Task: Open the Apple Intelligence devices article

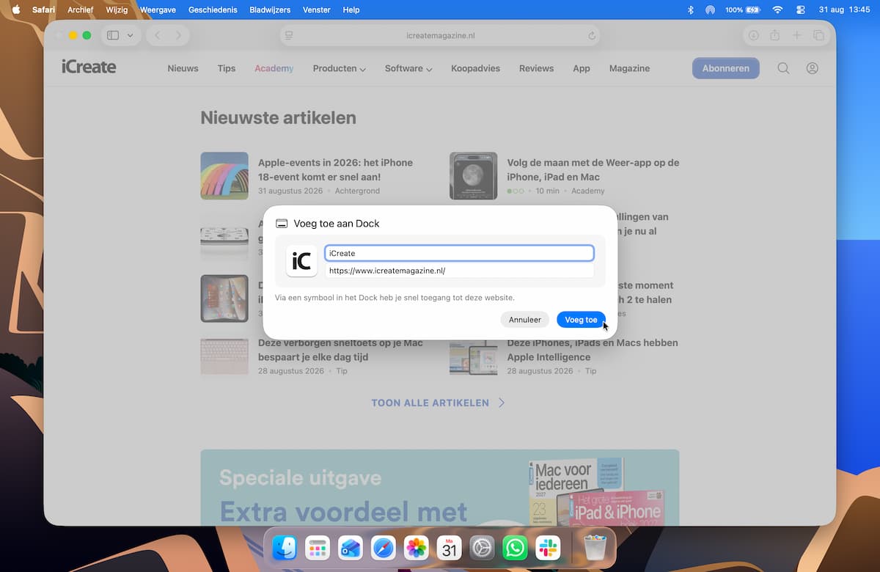Action: click(x=593, y=350)
